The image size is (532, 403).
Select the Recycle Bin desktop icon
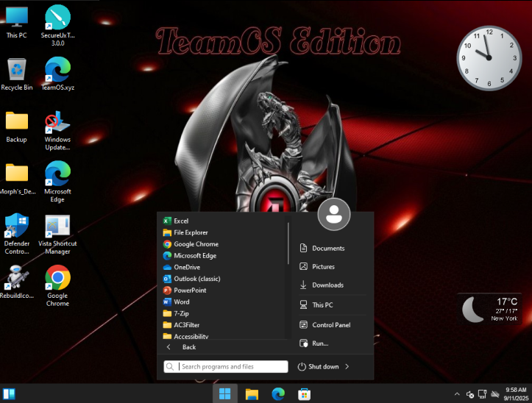click(x=17, y=74)
